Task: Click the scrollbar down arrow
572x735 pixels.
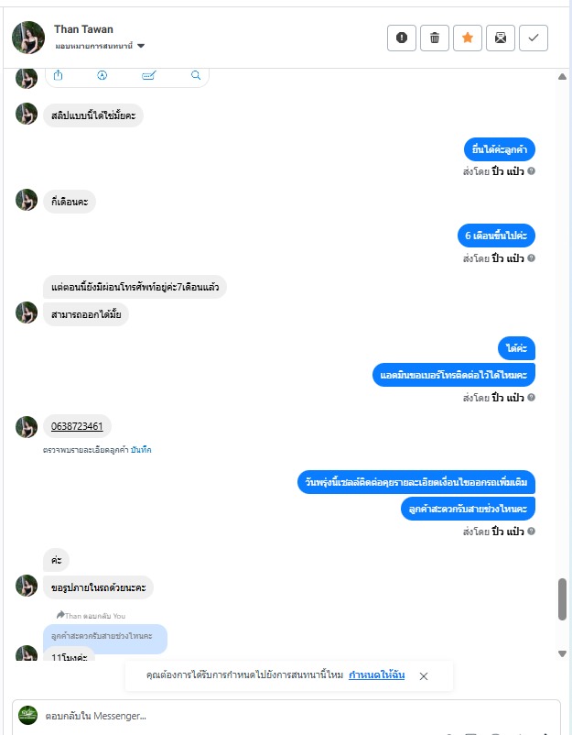Action: point(562,653)
